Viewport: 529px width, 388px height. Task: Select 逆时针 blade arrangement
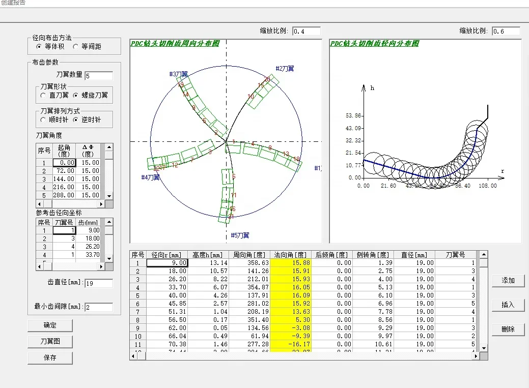(x=75, y=120)
